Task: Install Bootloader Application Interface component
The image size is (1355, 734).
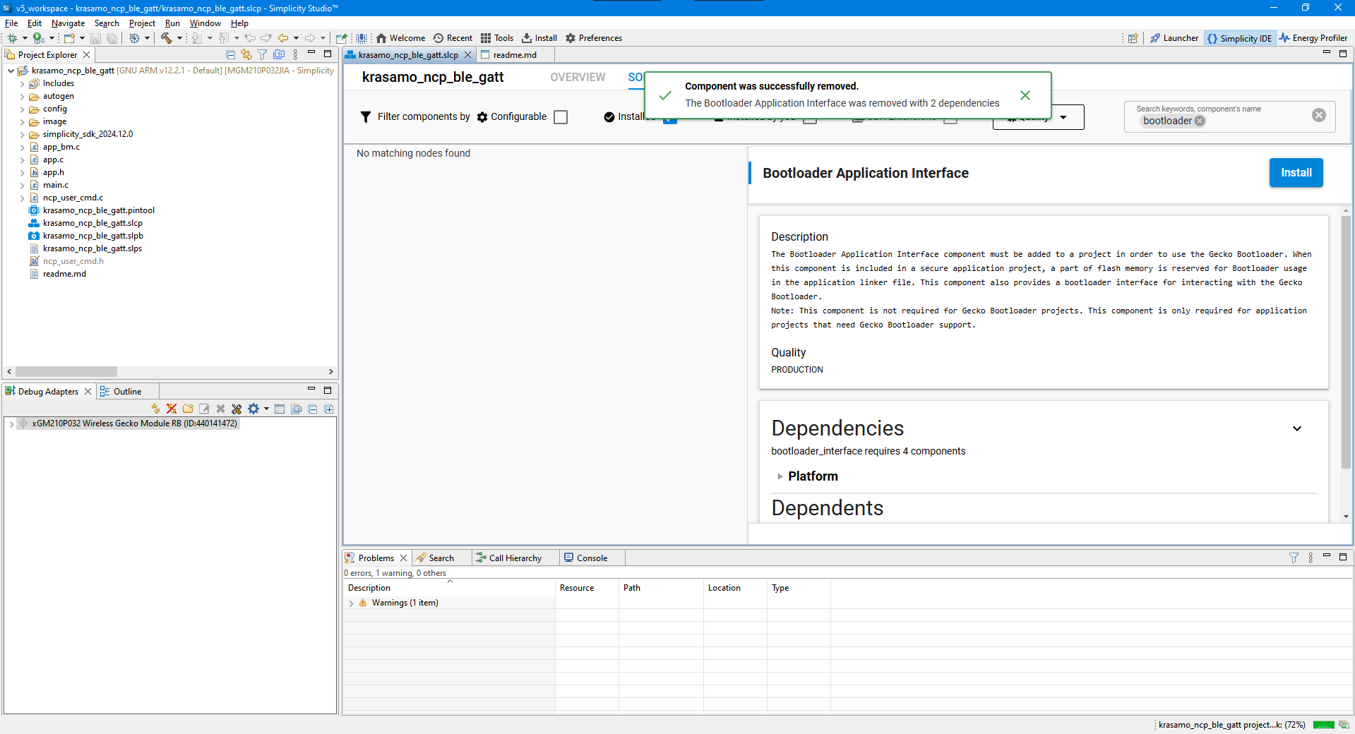Action: (1296, 173)
